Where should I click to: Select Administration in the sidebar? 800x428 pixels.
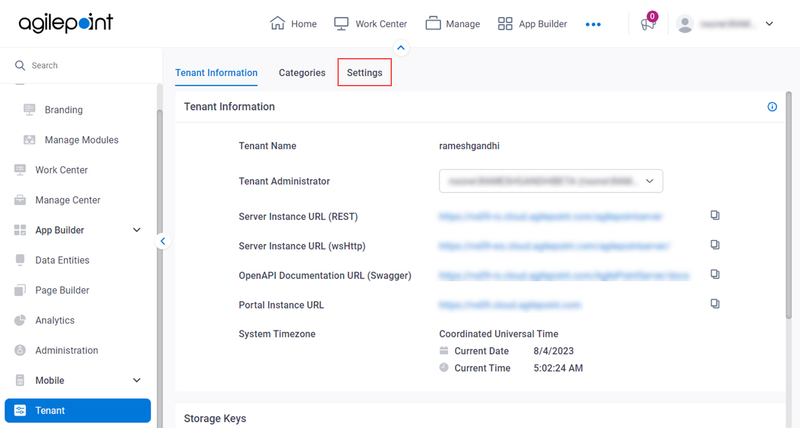[66, 350]
